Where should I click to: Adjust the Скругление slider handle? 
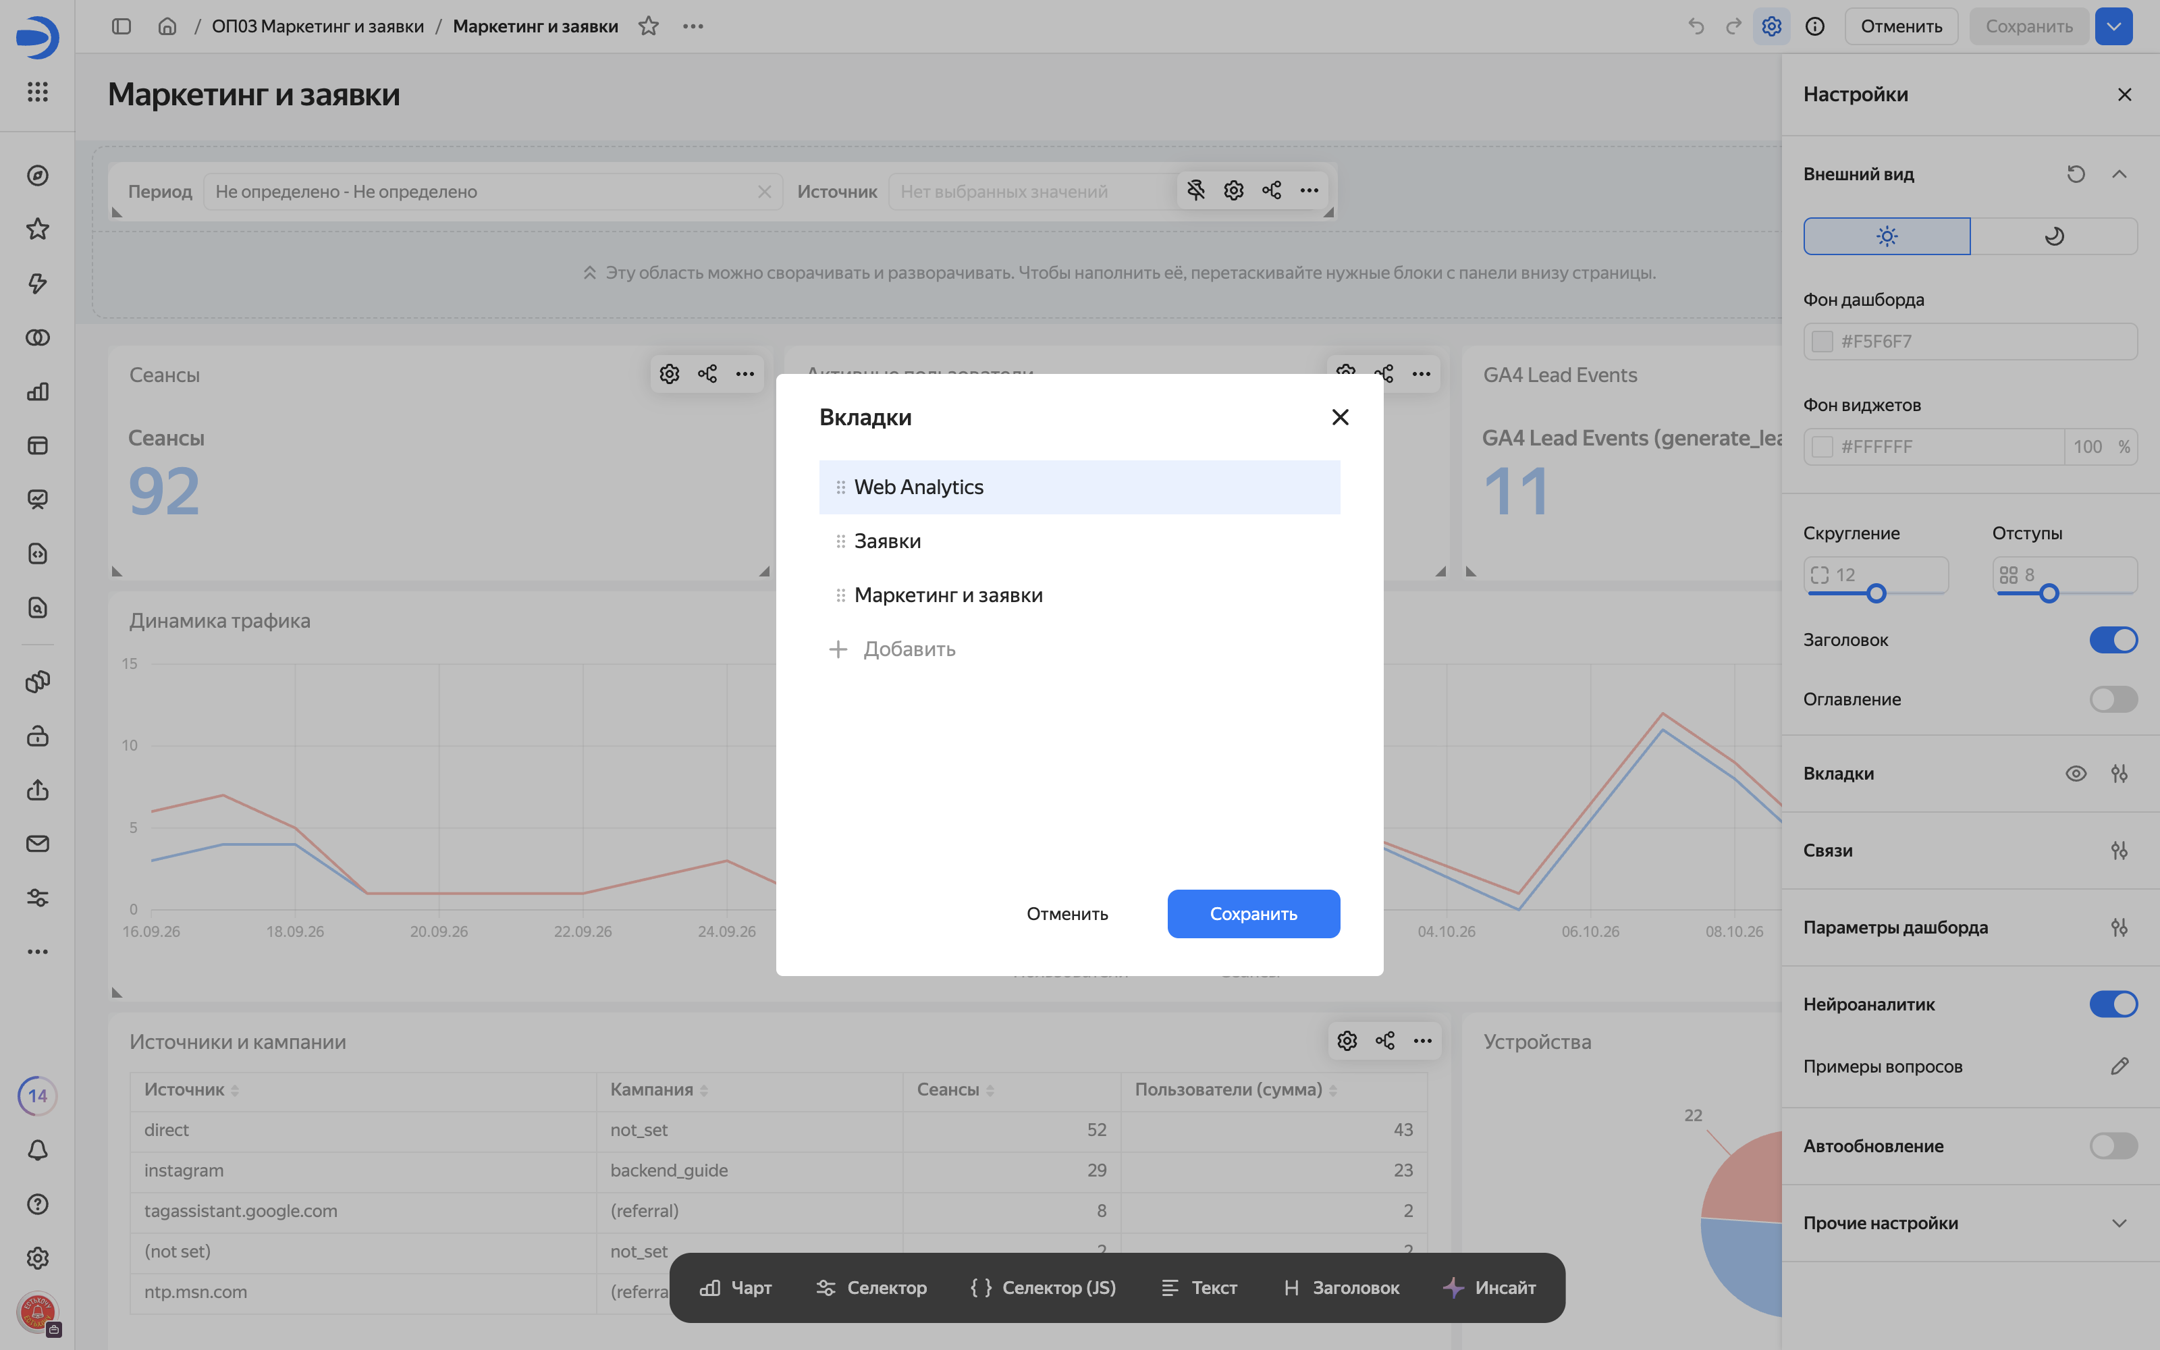point(1877,594)
